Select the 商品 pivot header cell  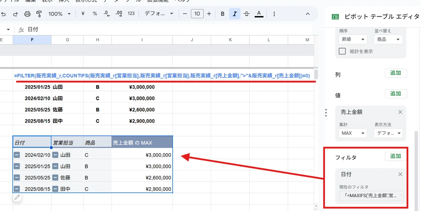98,142
